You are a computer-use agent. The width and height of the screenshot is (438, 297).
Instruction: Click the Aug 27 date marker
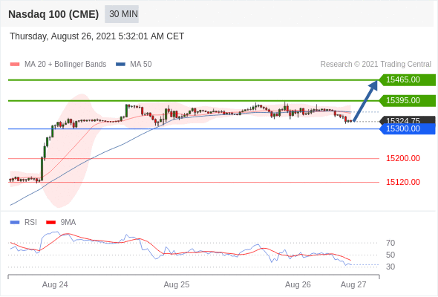point(353,284)
